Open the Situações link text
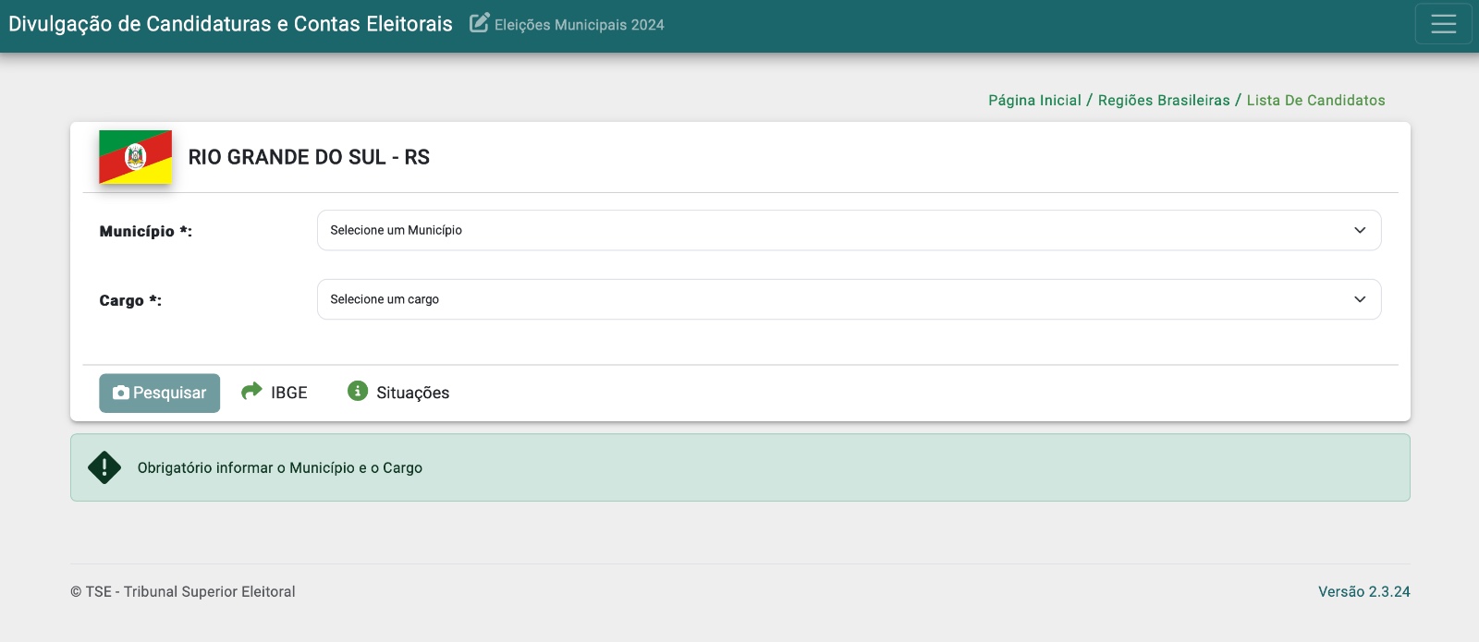The width and height of the screenshot is (1479, 642). click(x=412, y=393)
